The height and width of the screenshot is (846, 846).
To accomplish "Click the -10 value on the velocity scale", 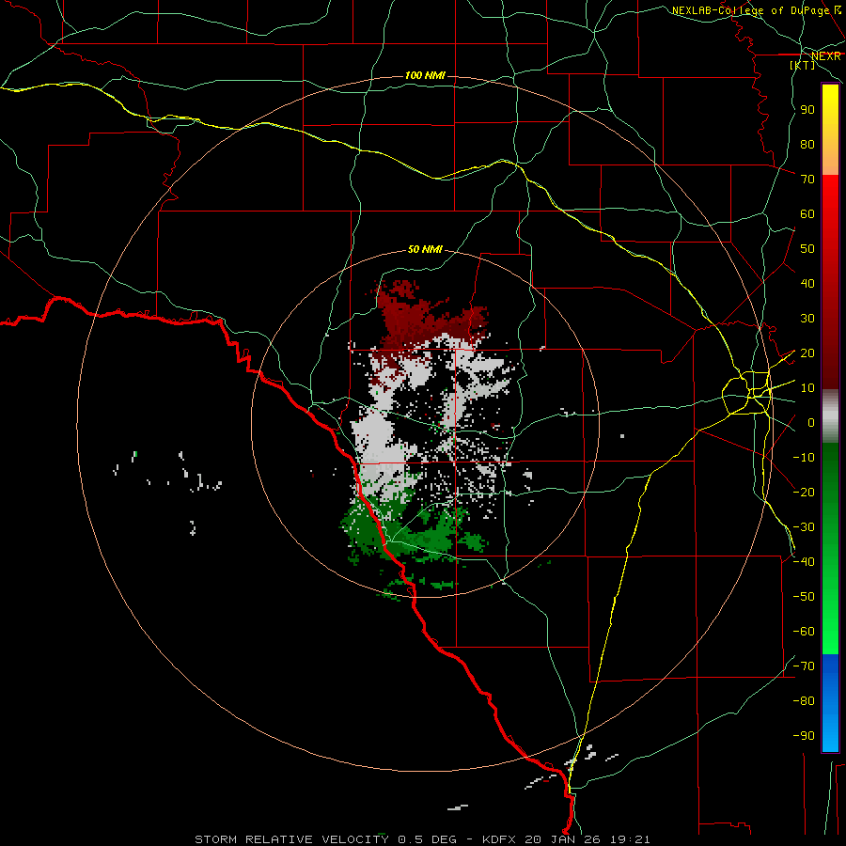I will (804, 458).
